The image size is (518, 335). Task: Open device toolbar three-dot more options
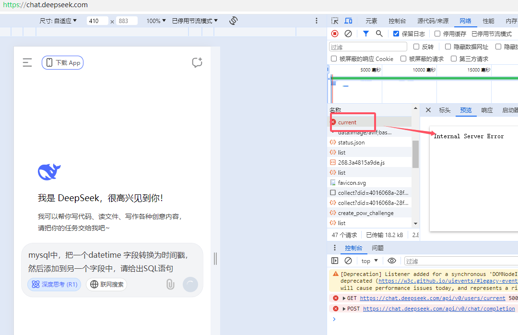pyautogui.click(x=317, y=21)
